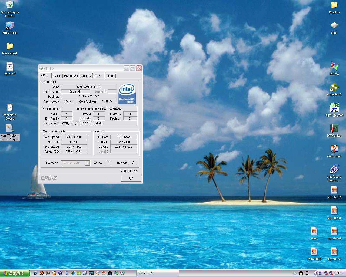
Task: Select the HWMonitor desktop icon
Action: click(334, 131)
